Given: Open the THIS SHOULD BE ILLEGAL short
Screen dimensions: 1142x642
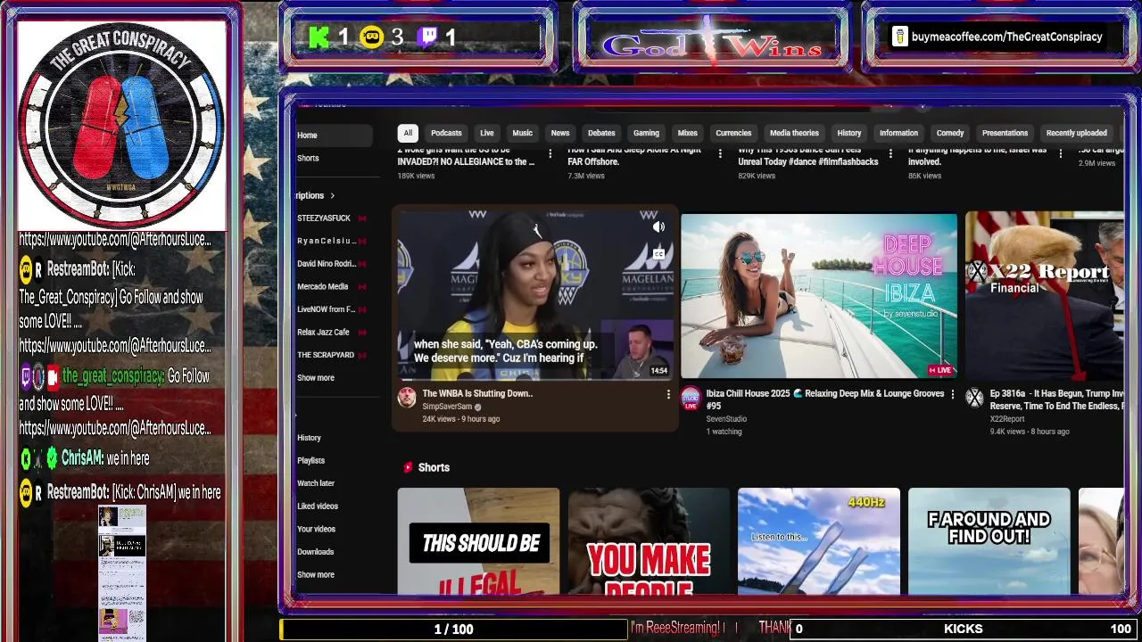Looking at the screenshot, I should [478, 541].
